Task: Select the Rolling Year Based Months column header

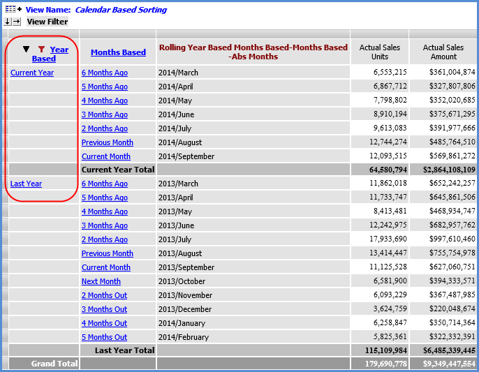Action: pyautogui.click(x=253, y=52)
